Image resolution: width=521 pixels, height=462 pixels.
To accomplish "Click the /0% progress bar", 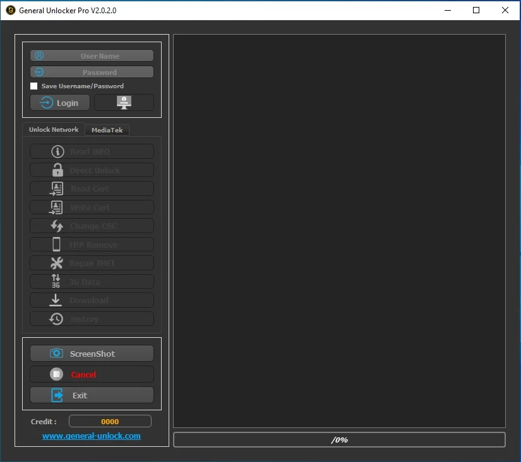I will click(339, 440).
